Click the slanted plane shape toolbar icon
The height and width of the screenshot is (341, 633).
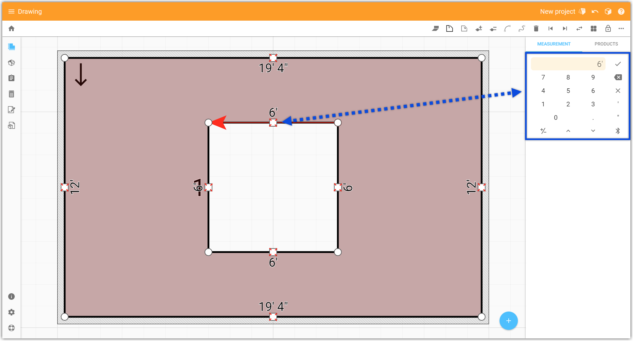pos(435,28)
